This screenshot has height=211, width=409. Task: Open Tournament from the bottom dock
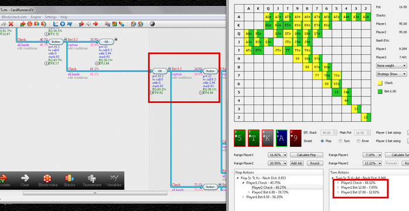tap(92, 181)
